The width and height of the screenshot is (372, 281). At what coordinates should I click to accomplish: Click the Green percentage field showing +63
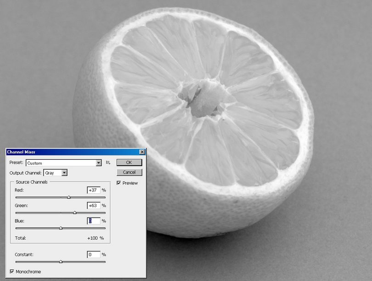point(94,206)
